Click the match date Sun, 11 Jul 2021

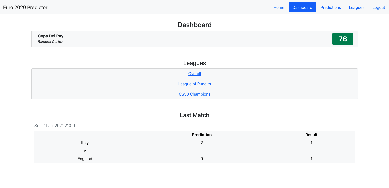(x=55, y=126)
